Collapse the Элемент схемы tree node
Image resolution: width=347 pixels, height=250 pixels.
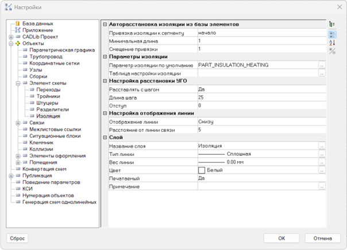click(x=18, y=83)
